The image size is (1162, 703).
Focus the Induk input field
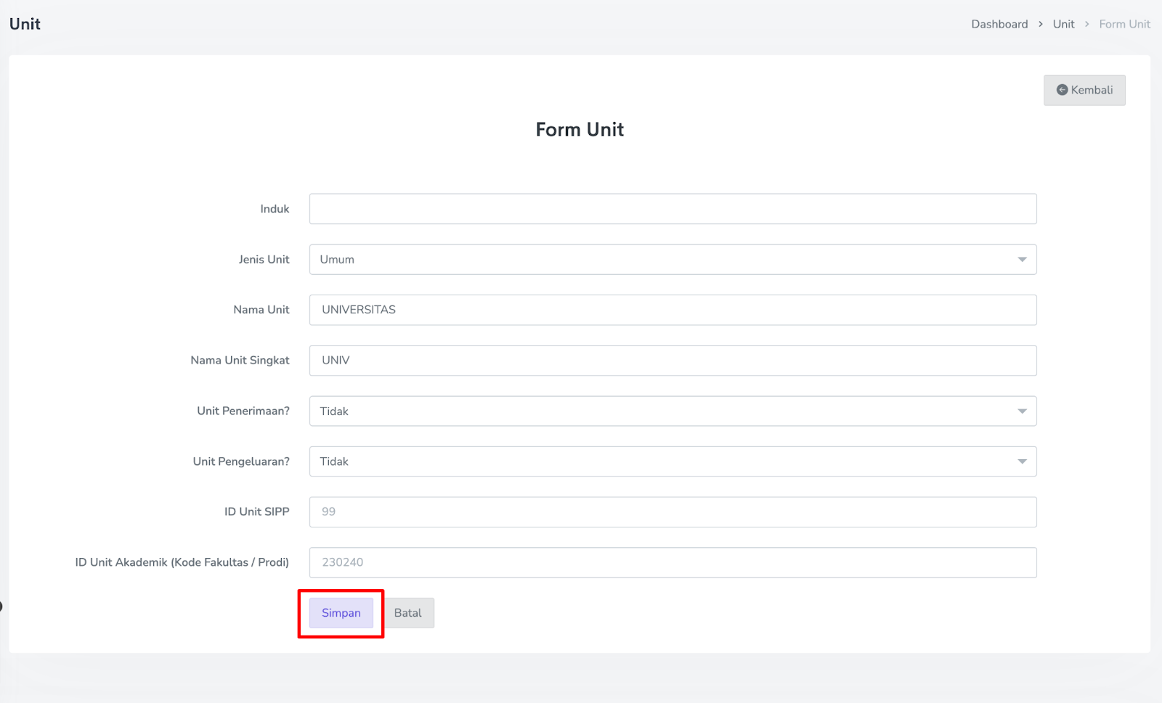[672, 209]
